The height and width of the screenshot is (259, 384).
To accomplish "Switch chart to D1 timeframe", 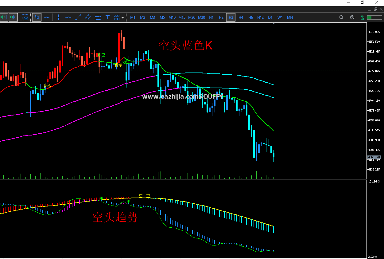I will 270,18.
